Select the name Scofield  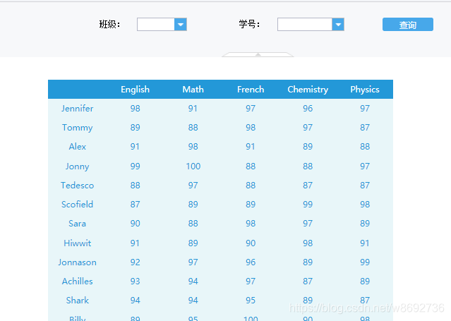click(77, 205)
